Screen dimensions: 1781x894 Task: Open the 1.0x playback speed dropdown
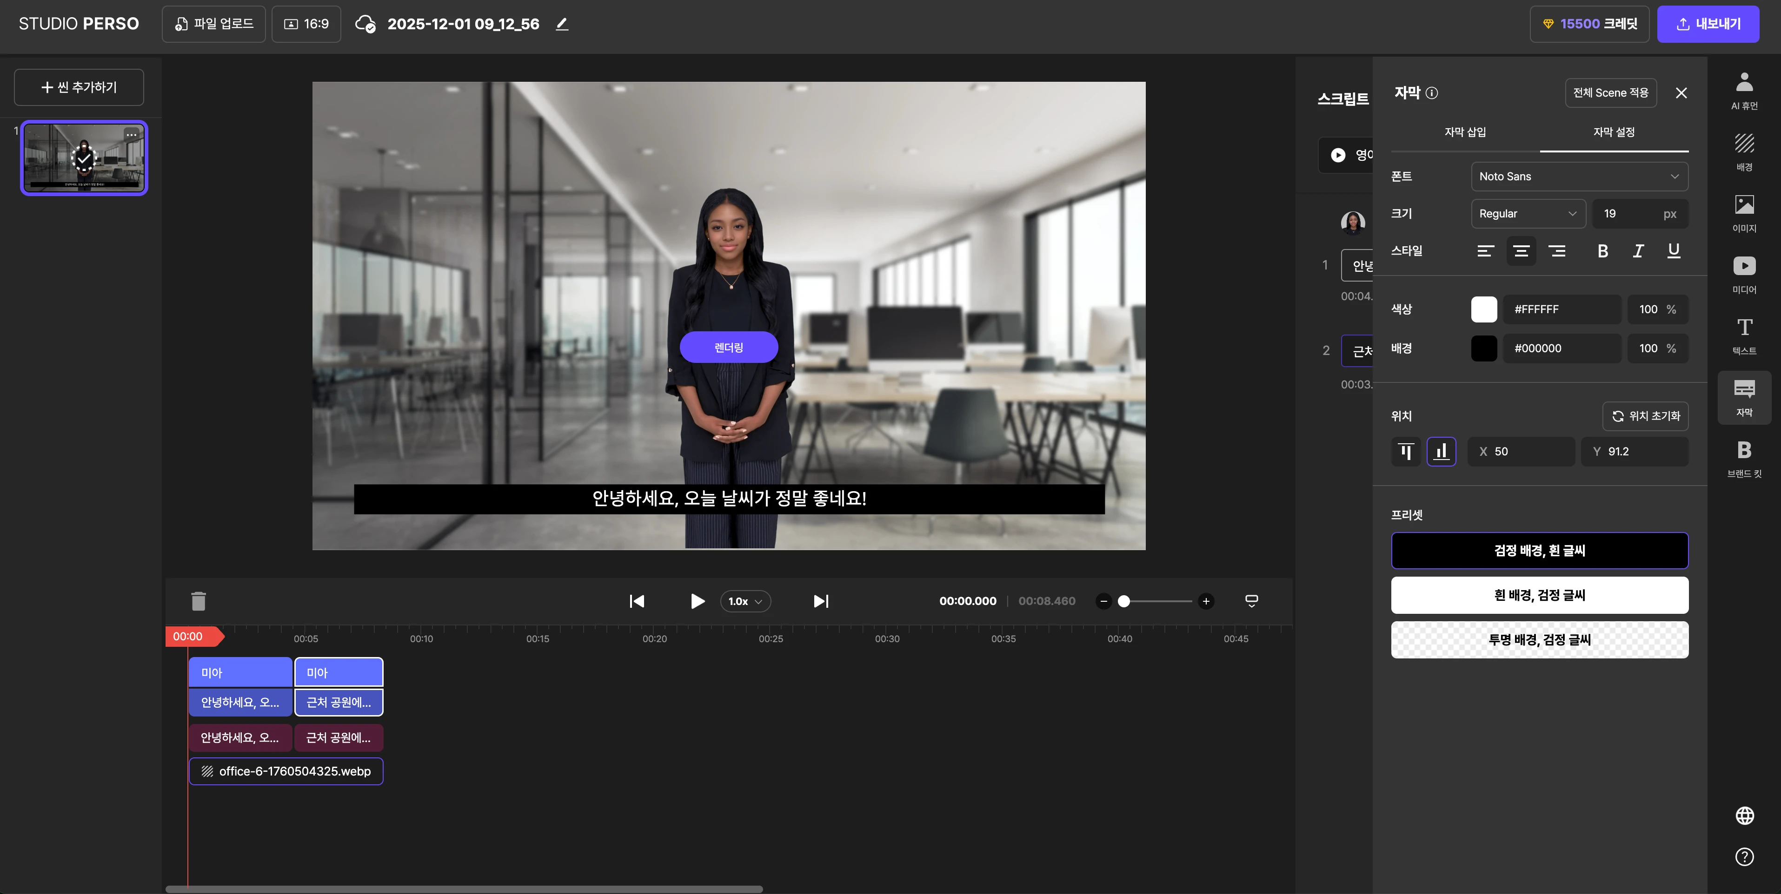coord(744,601)
